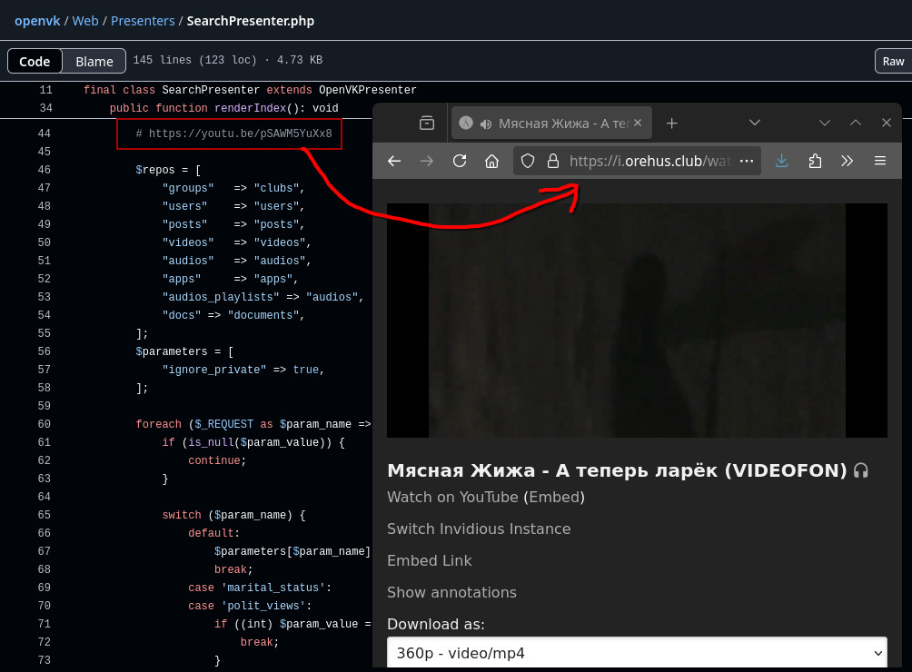Image resolution: width=912 pixels, height=672 pixels.
Task: Toggle Show annotations on the video
Action: [x=451, y=592]
